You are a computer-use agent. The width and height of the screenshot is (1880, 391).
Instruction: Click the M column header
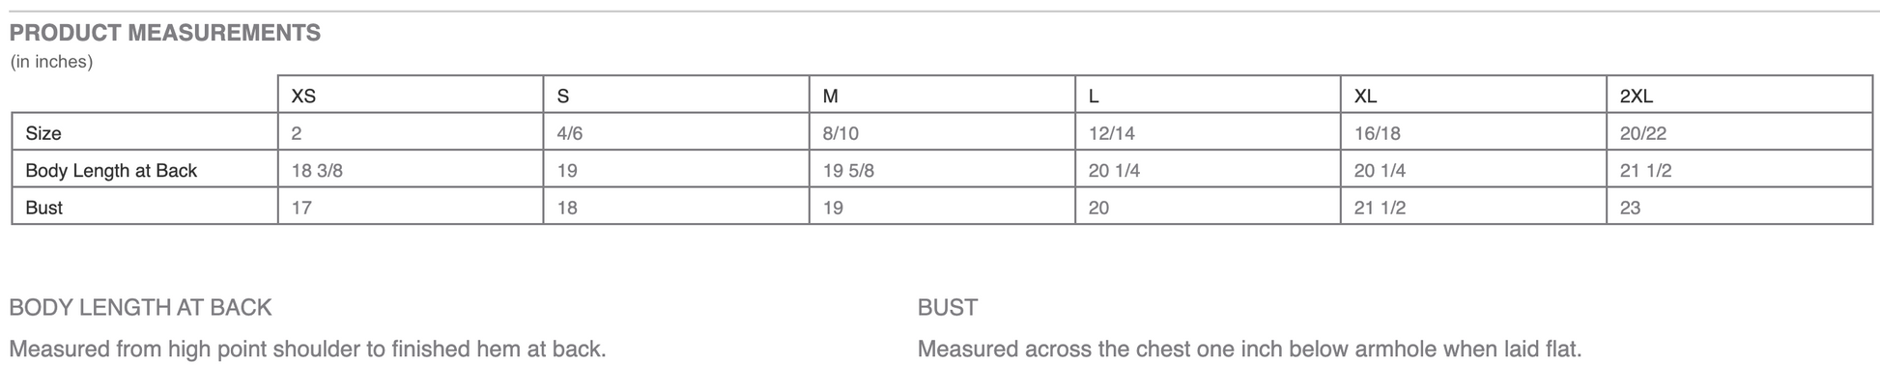(x=830, y=97)
